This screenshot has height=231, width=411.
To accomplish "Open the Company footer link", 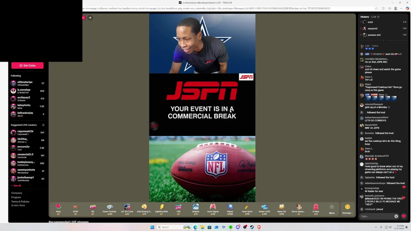I will click(17, 193).
